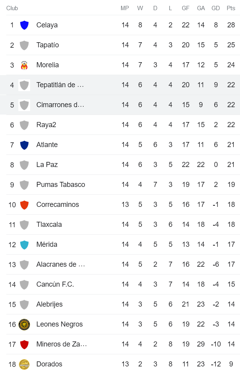Screen dimensions: 240x377
Task: Click the MP column header
Action: coord(125,8)
